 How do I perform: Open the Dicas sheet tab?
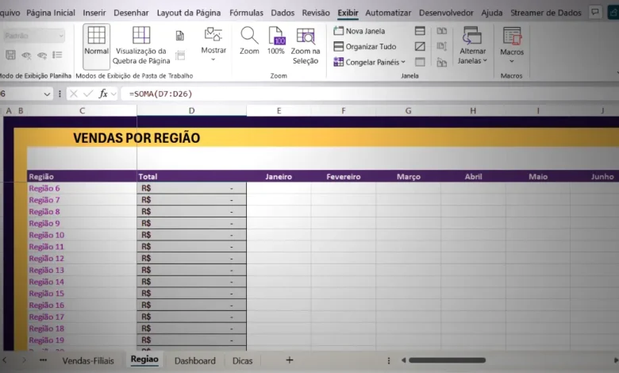click(242, 360)
